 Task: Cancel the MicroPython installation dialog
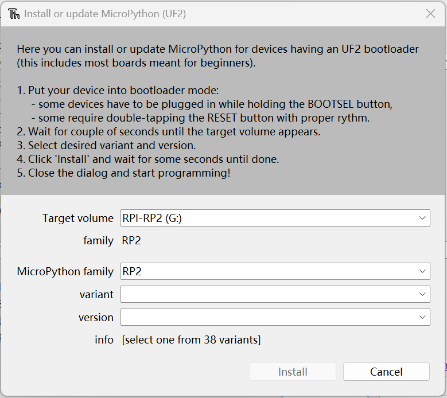pyautogui.click(x=386, y=372)
